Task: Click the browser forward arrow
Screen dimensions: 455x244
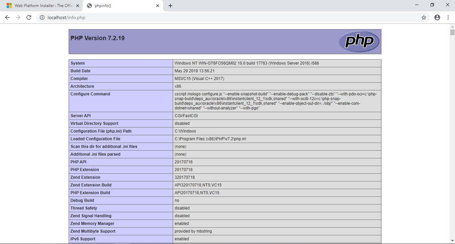Action: pyautogui.click(x=18, y=17)
